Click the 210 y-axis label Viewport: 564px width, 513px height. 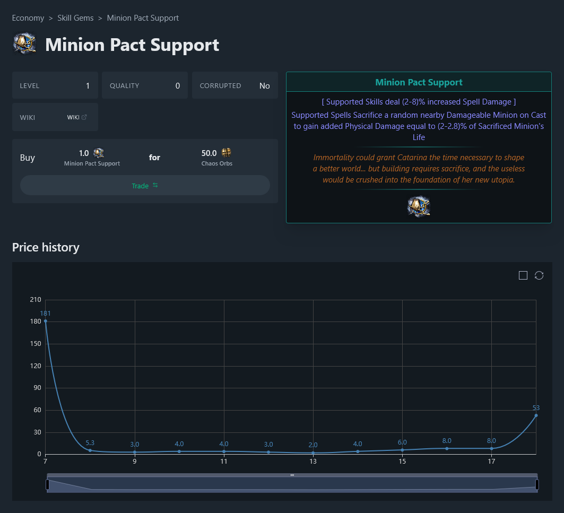(36, 300)
